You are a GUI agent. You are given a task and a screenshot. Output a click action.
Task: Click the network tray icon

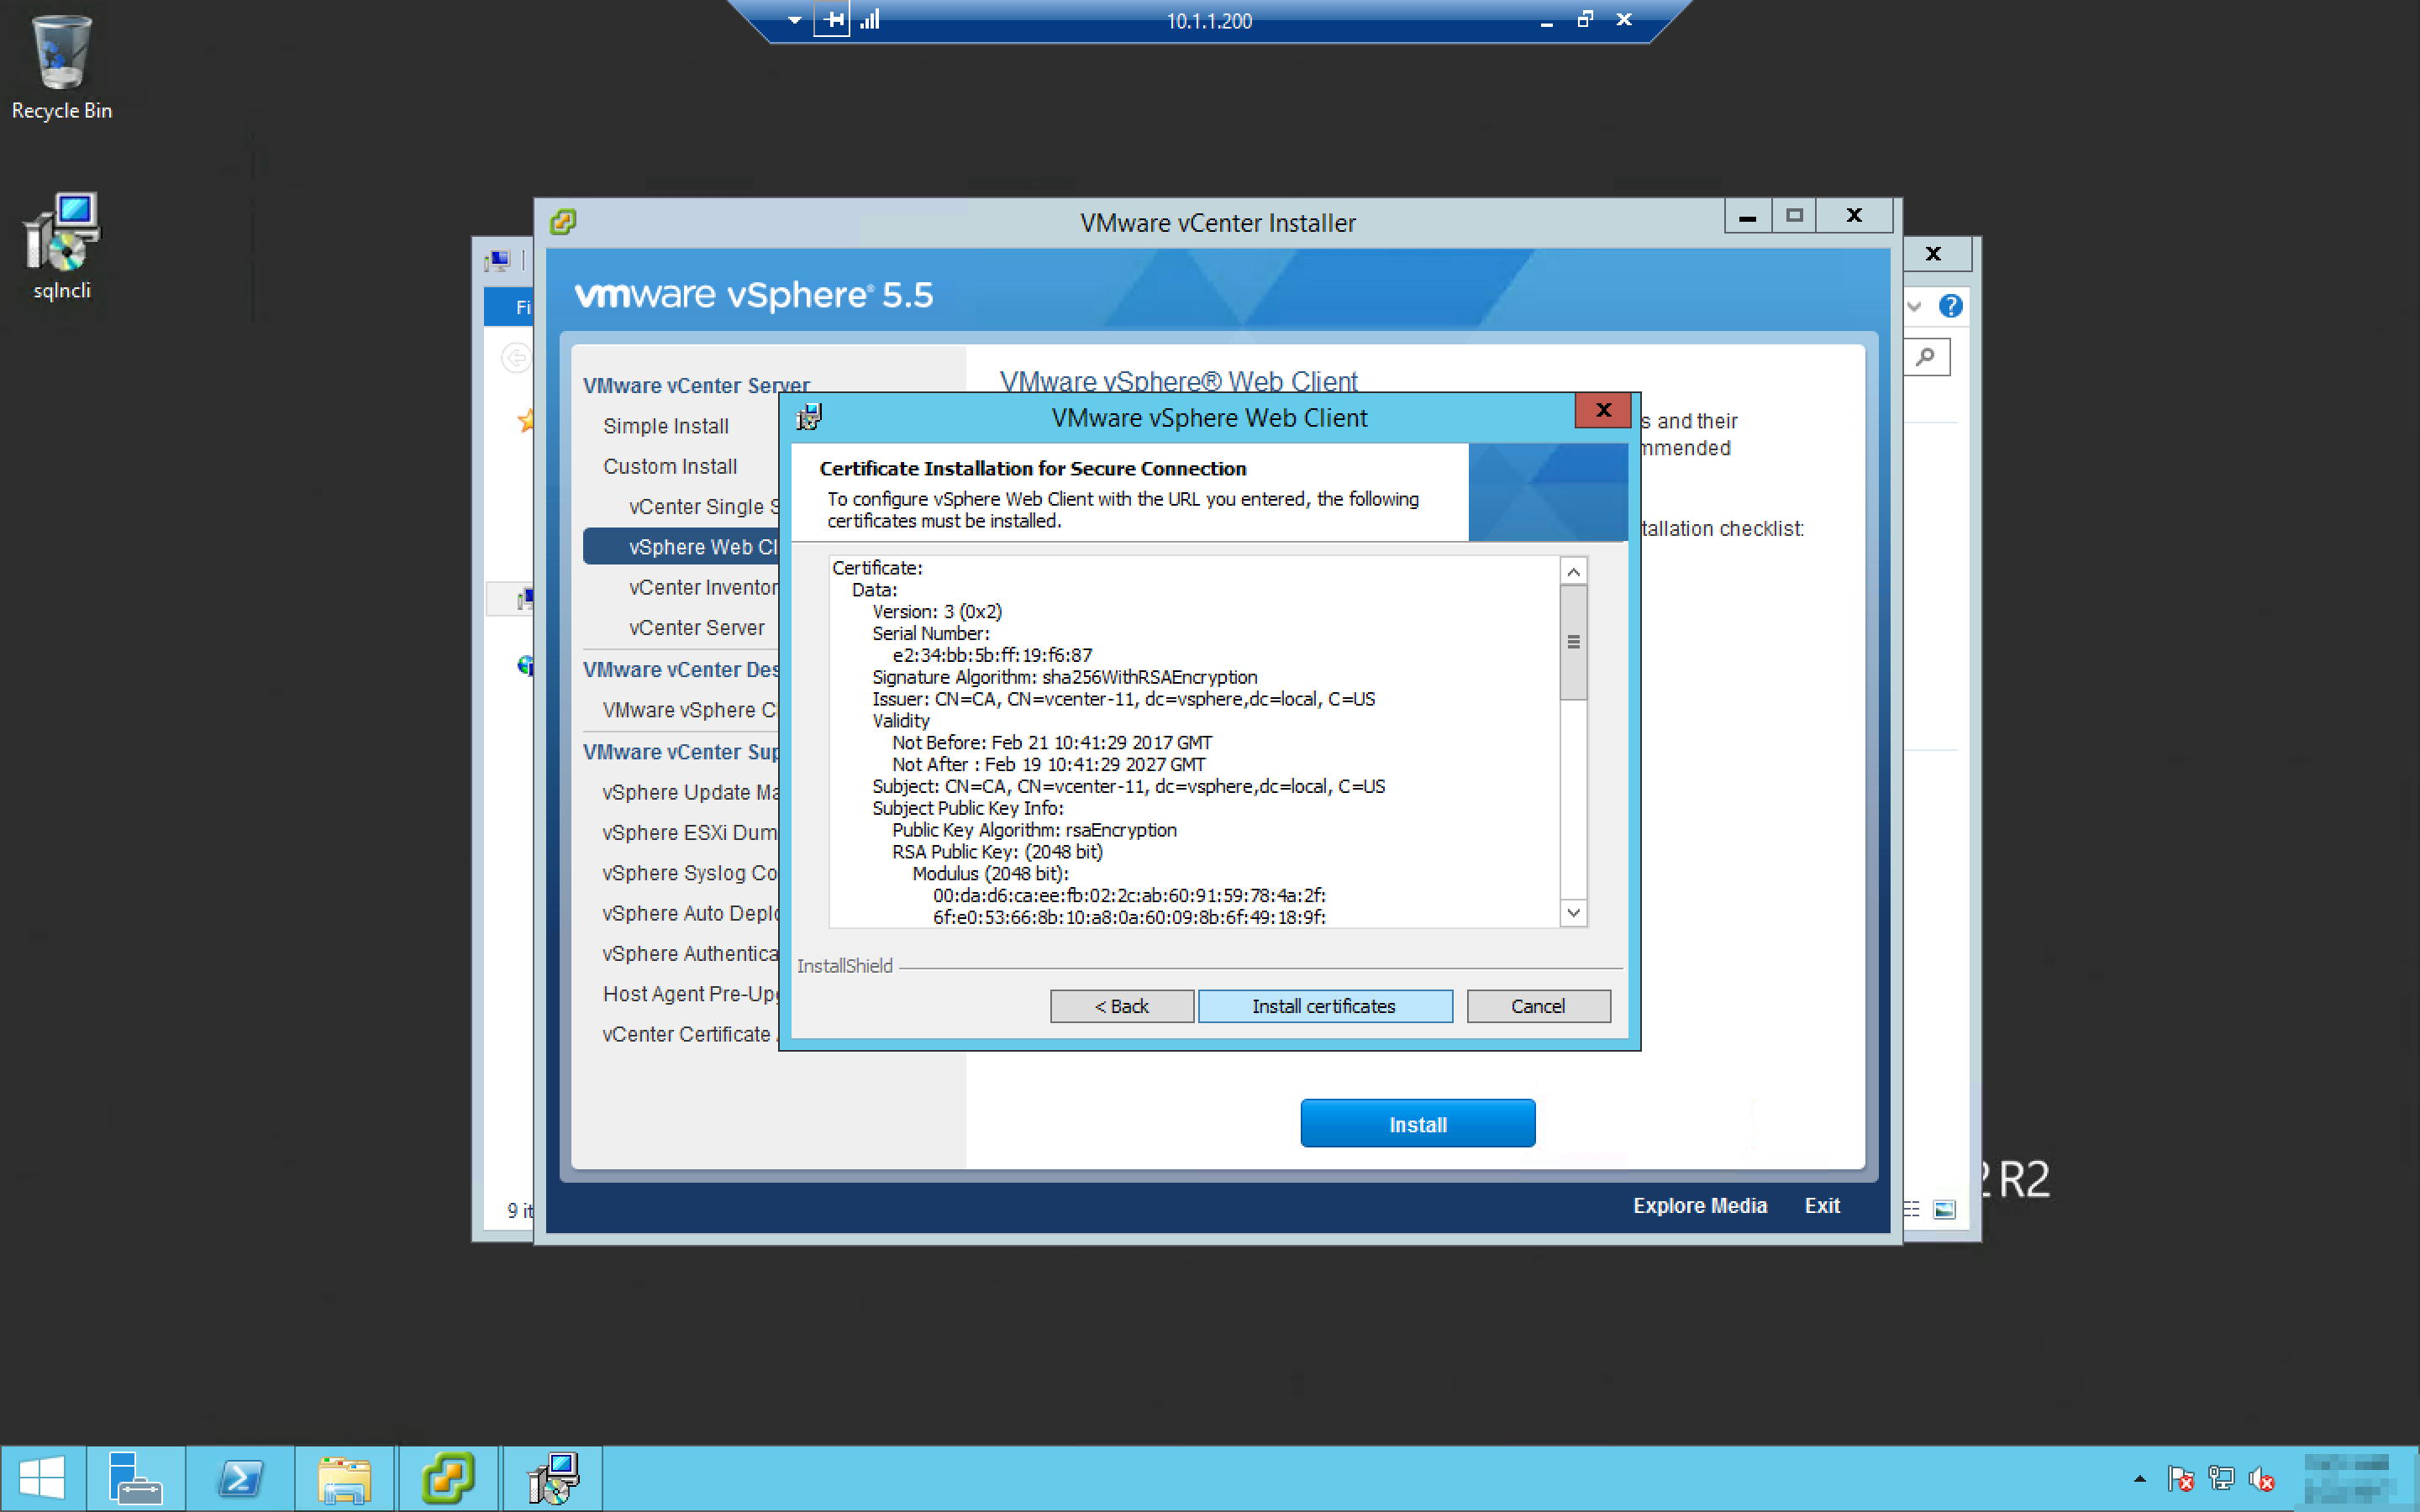(x=2221, y=1478)
